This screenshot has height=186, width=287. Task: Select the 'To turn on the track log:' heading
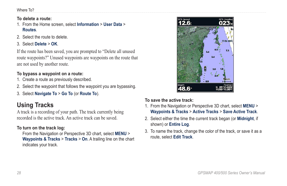click(41, 128)
